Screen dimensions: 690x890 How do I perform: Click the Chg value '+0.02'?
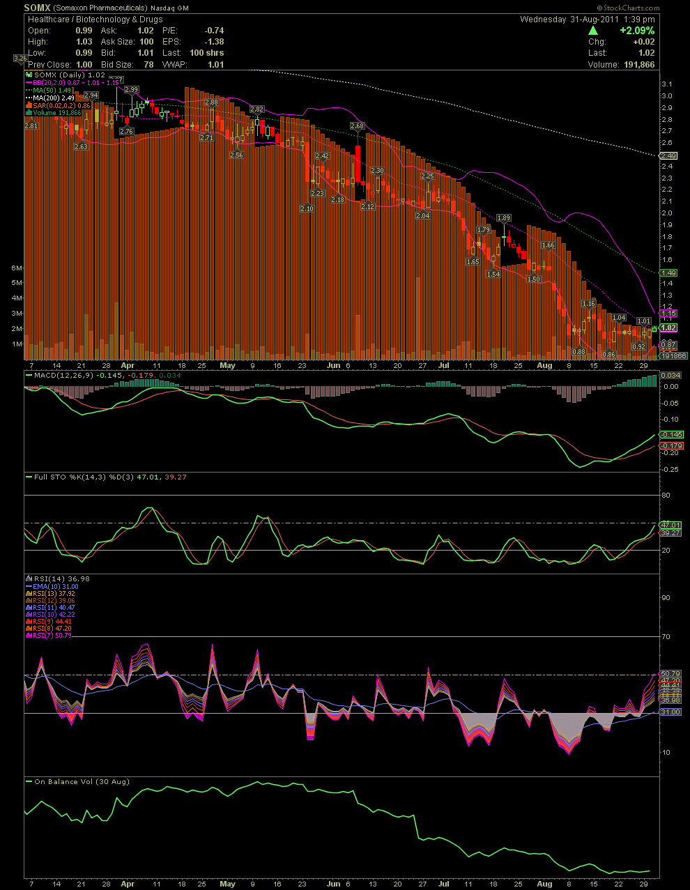pos(643,42)
